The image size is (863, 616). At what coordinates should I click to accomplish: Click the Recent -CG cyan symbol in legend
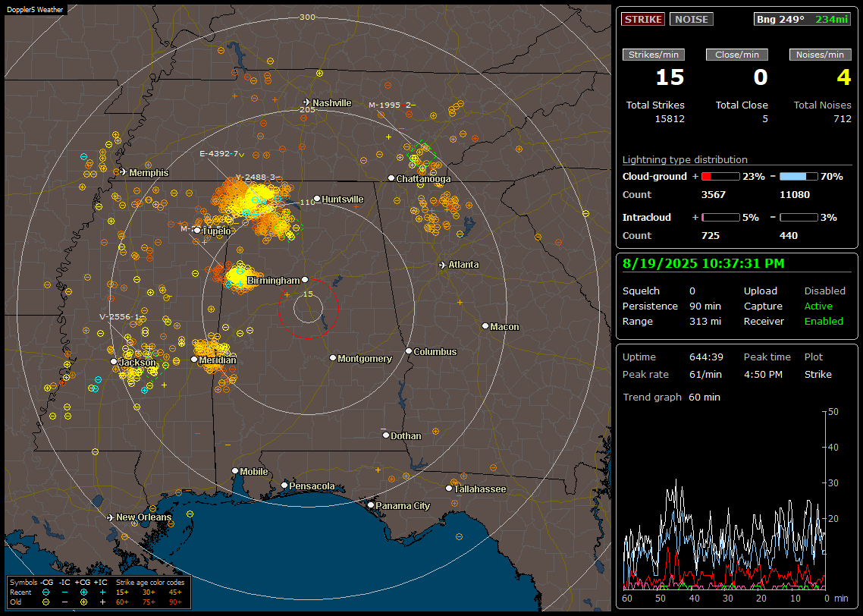46,592
